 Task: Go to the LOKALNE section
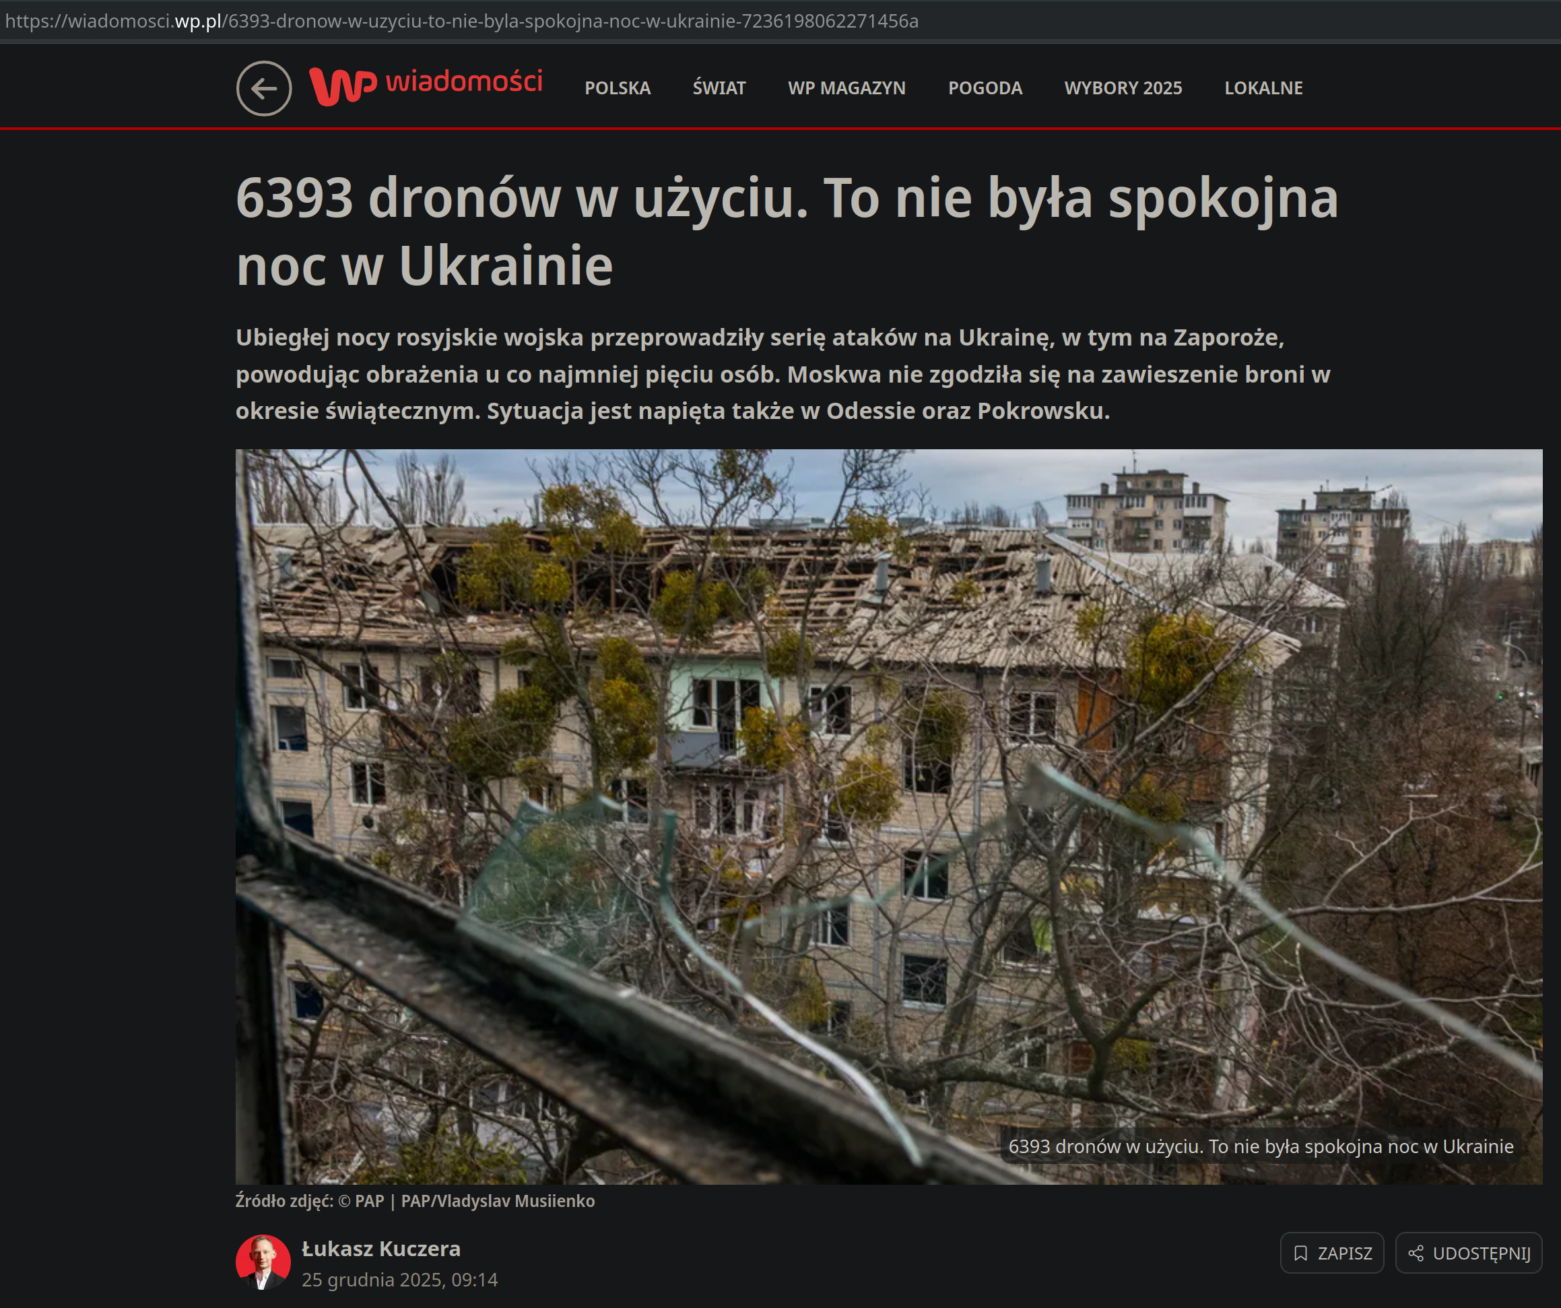click(x=1263, y=88)
